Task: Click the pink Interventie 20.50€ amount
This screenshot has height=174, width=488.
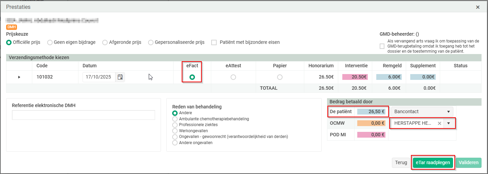Action: pyautogui.click(x=356, y=77)
